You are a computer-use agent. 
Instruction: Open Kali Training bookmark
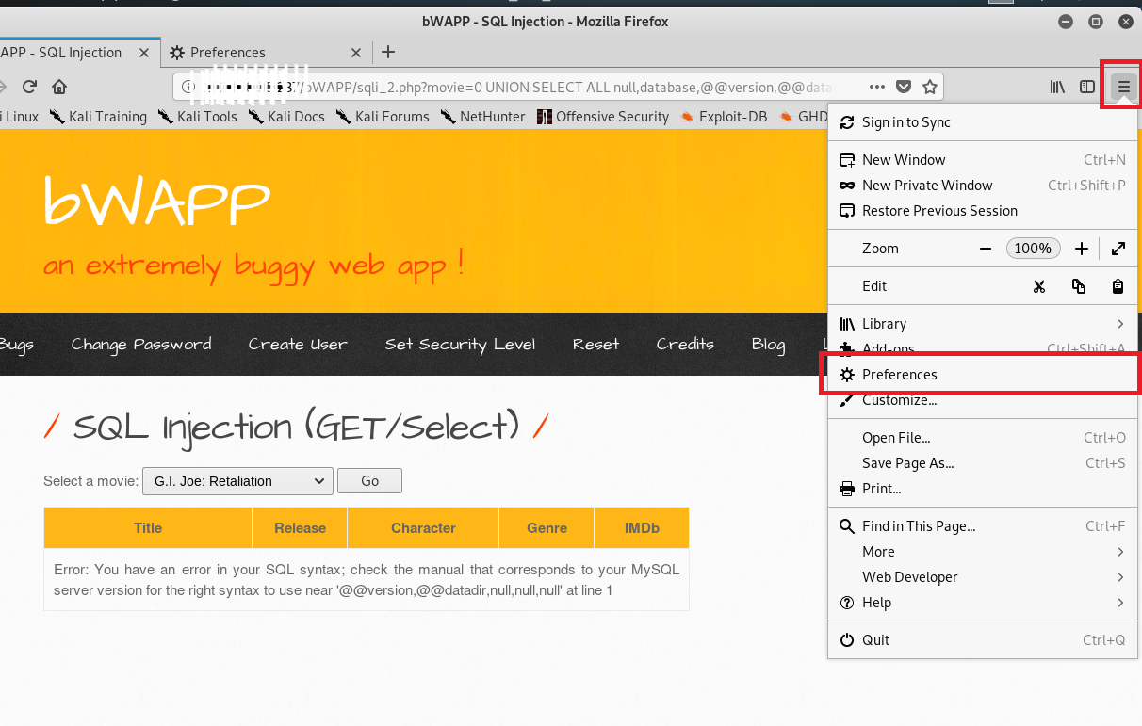coord(98,117)
